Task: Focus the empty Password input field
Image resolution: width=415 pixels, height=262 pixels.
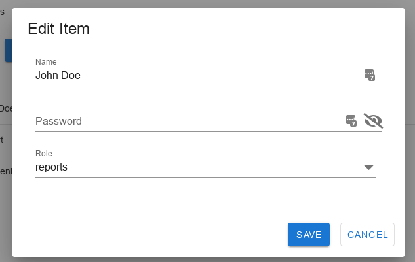Action: click(x=189, y=121)
